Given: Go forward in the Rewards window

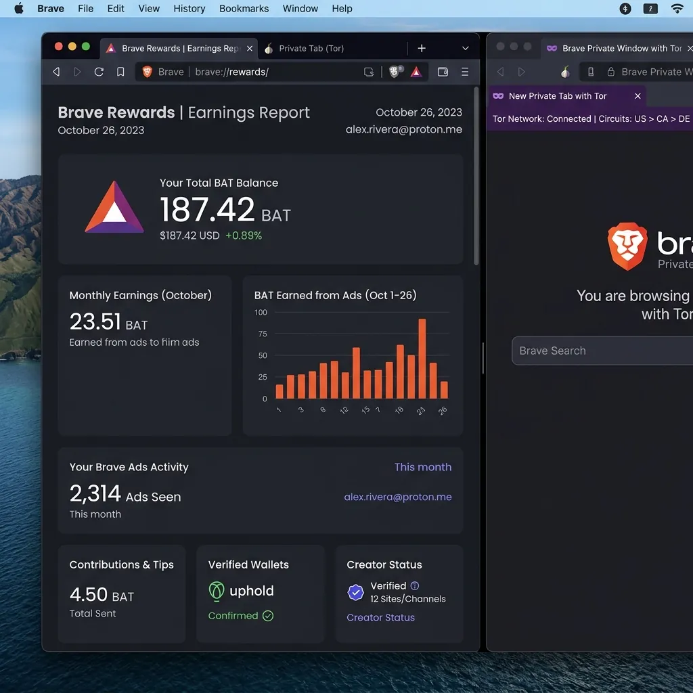Looking at the screenshot, I should [77, 72].
